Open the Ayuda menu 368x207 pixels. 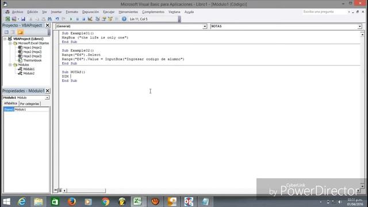point(189,11)
